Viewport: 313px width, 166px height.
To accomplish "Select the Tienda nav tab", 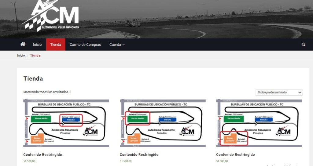I will pos(56,44).
